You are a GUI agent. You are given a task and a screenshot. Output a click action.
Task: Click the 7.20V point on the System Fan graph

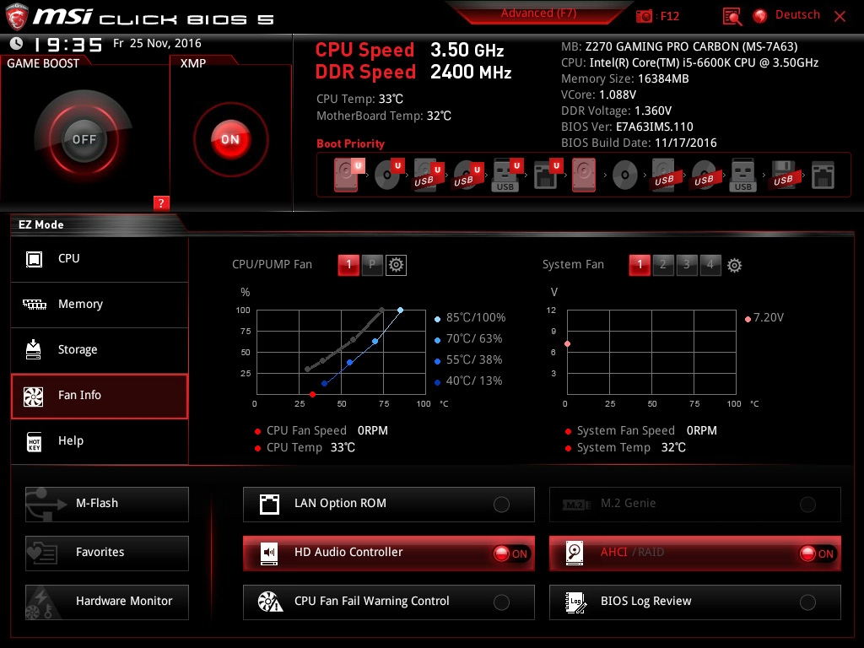coord(567,344)
